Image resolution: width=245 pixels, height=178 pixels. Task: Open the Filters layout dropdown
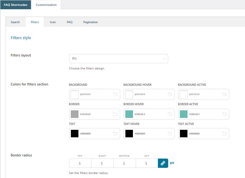point(118,59)
